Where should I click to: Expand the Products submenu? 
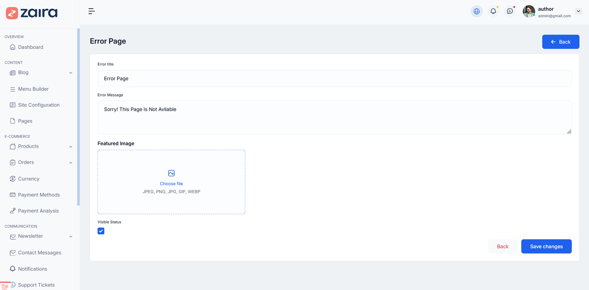71,146
